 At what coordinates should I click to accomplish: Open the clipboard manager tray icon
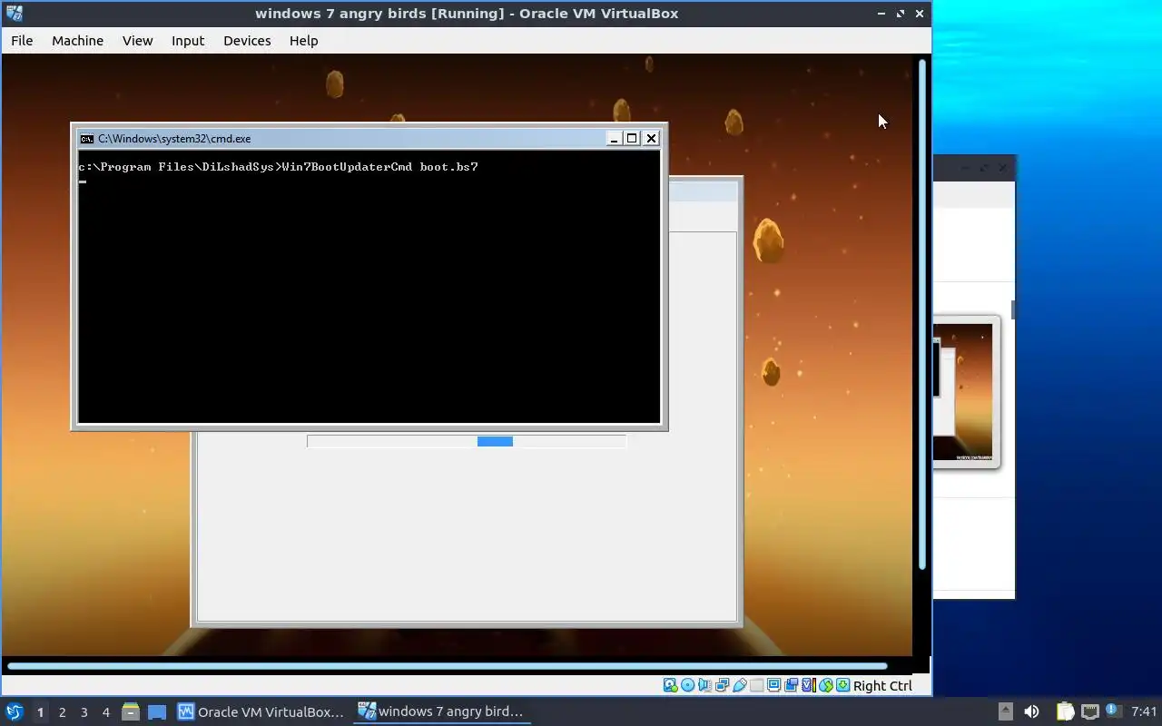point(1065,711)
